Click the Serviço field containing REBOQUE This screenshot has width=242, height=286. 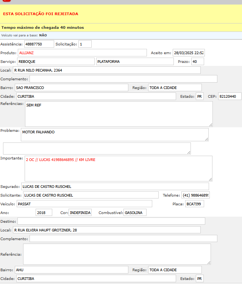[56, 61]
